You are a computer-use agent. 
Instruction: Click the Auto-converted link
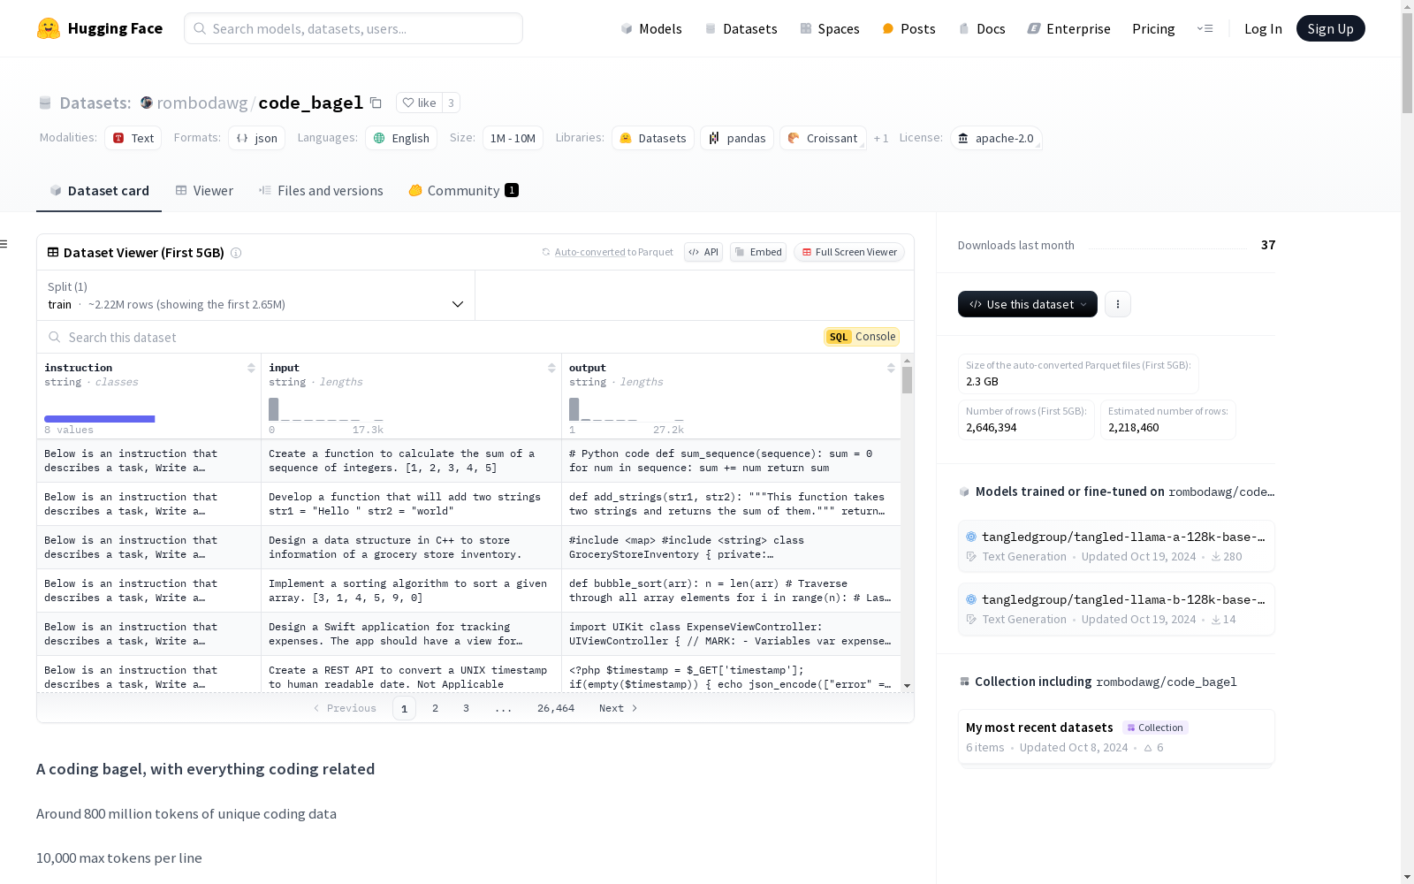590,252
